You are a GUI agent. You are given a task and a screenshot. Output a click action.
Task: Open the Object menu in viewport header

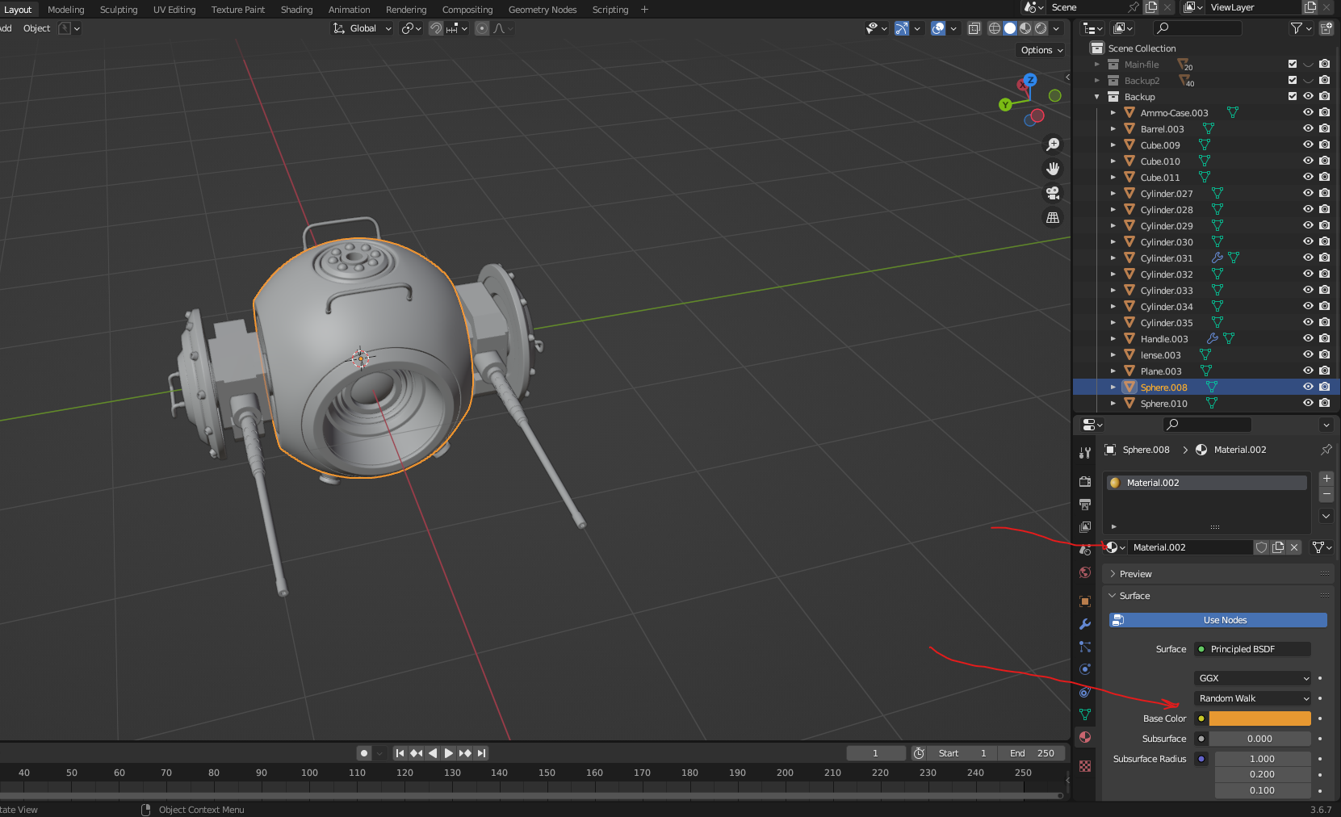click(36, 28)
